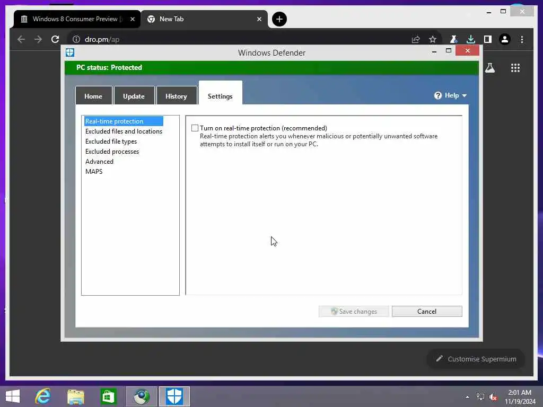This screenshot has height=407, width=543.
Task: Open the Windows Start button
Action: click(13, 396)
